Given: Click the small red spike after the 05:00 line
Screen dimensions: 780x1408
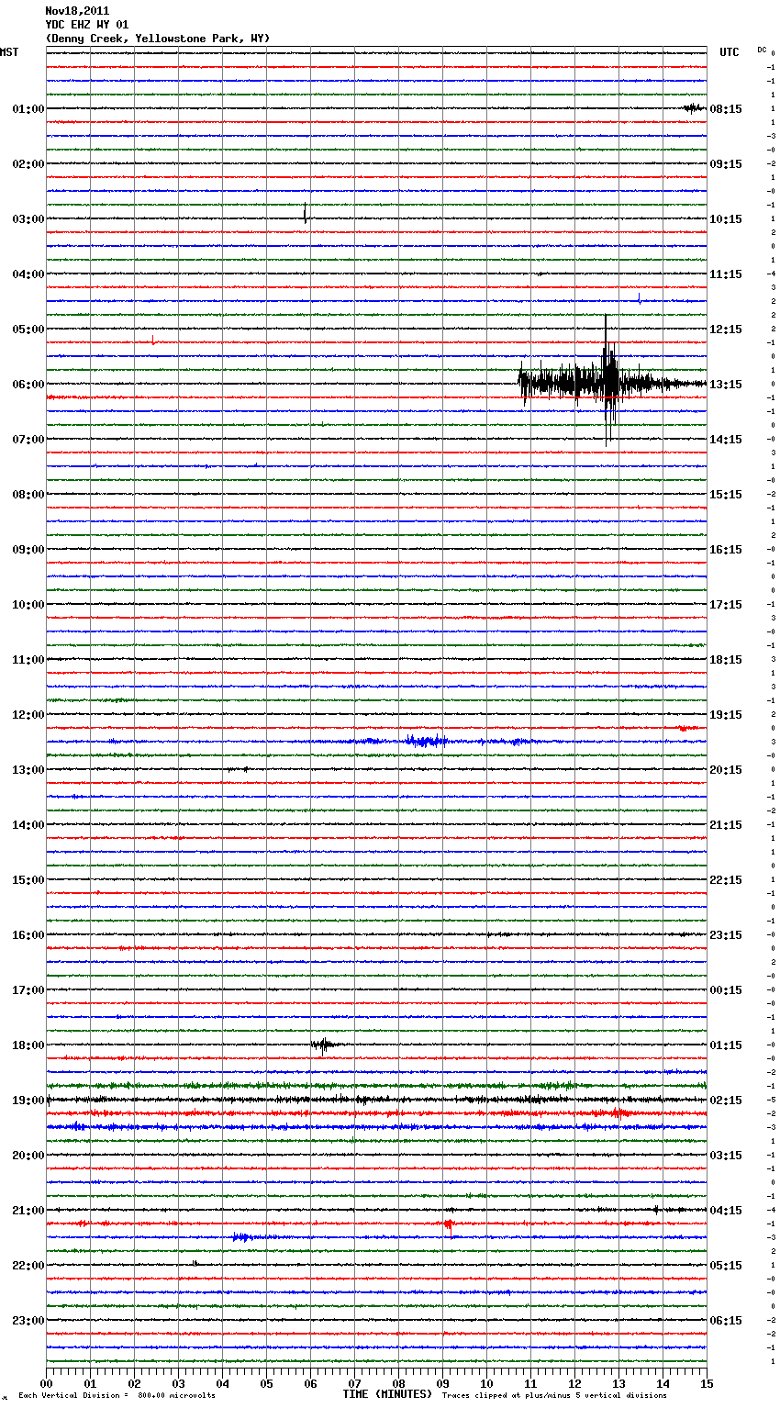Looking at the screenshot, I should [152, 341].
